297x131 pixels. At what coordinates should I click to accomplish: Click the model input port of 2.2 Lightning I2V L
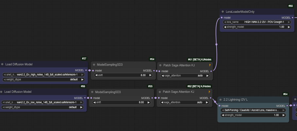[219, 106]
